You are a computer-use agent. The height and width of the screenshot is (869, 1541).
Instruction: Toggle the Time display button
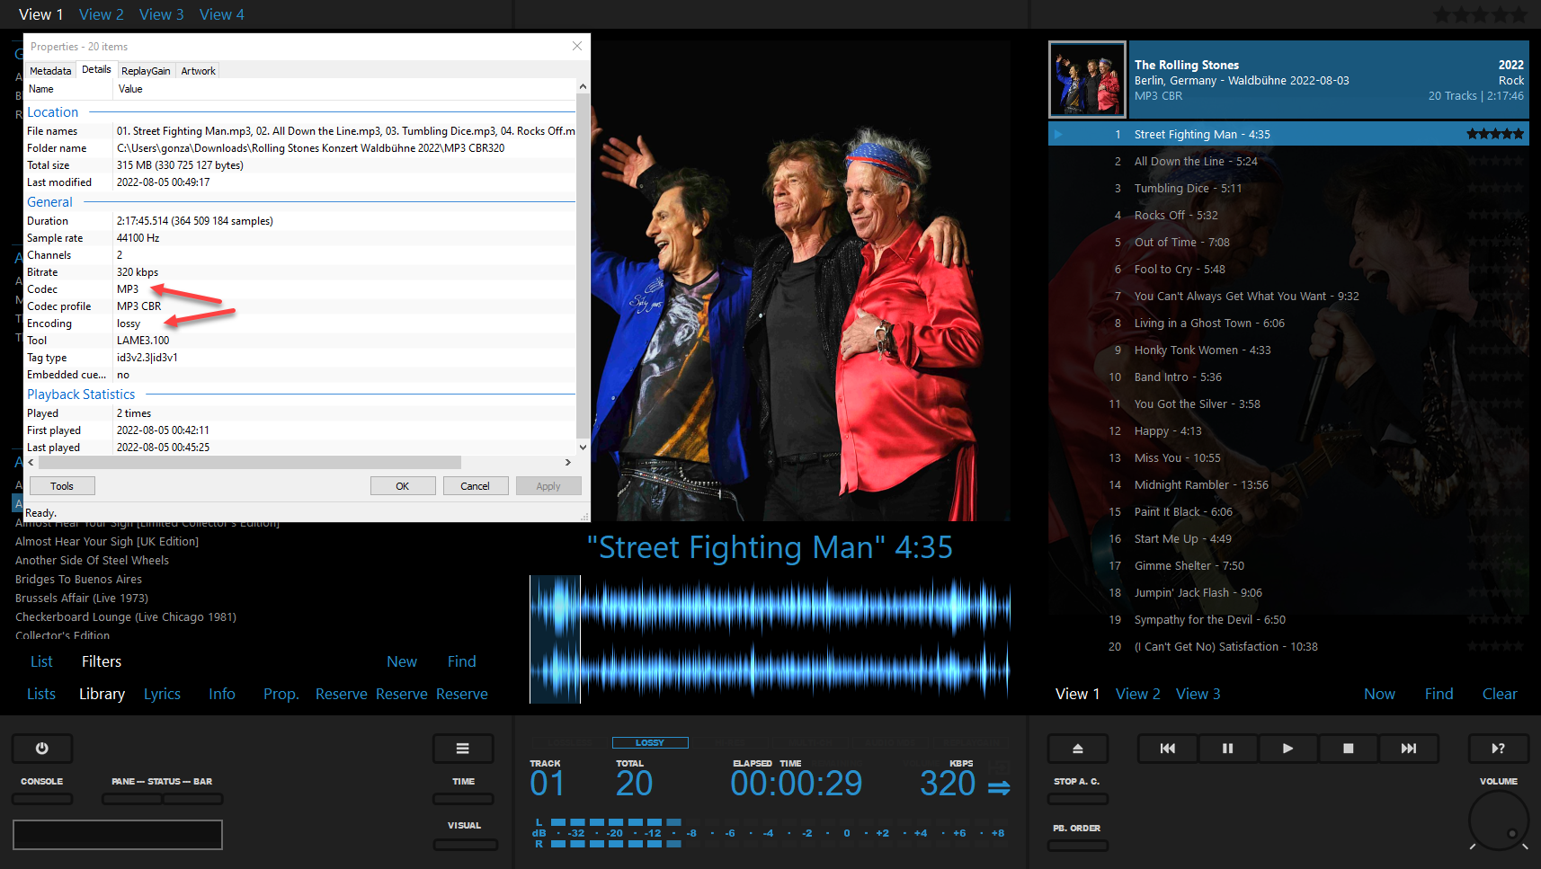463,798
